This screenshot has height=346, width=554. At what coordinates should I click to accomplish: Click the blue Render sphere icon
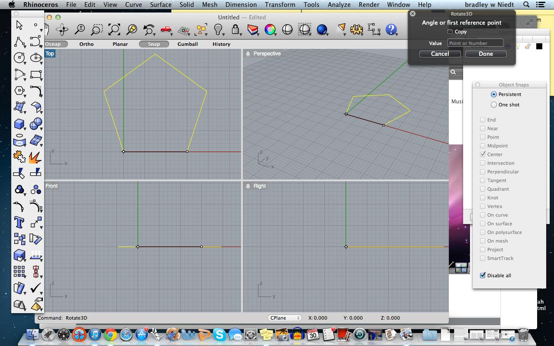pyautogui.click(x=322, y=29)
